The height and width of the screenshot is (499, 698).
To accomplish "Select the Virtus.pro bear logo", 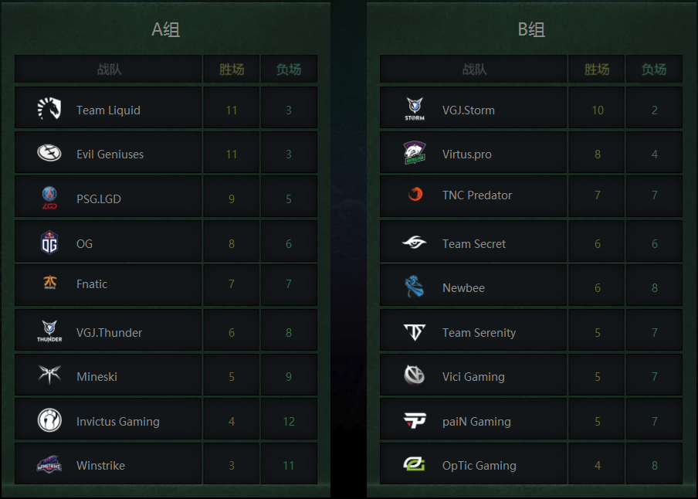I will point(415,153).
